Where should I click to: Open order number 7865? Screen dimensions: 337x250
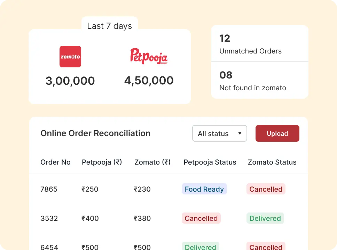click(49, 189)
